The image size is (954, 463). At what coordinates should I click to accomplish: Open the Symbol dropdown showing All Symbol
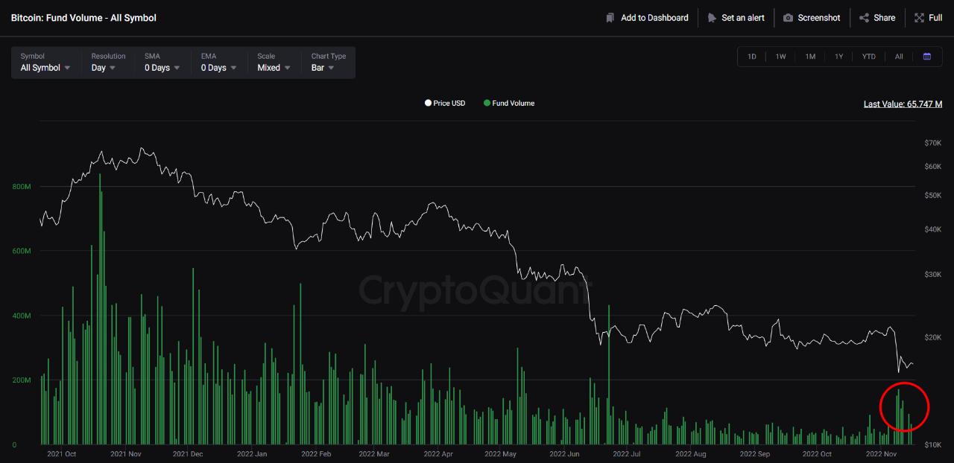coord(46,67)
